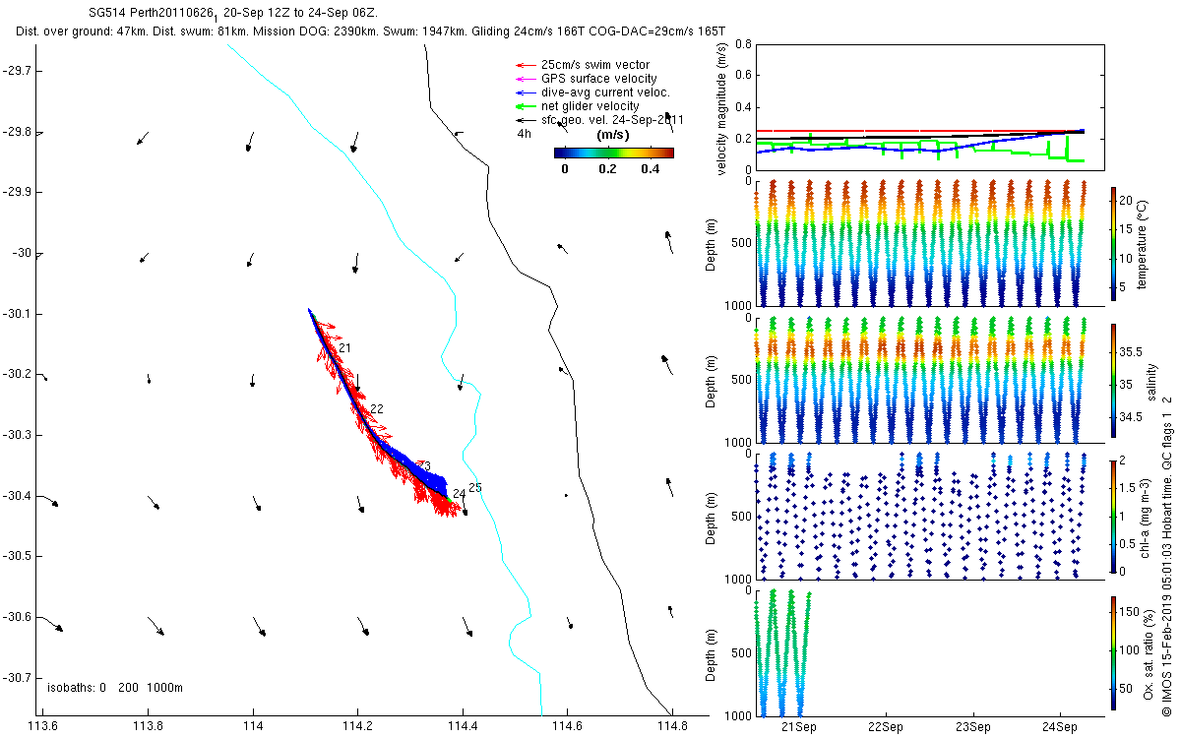Image resolution: width=1181 pixels, height=738 pixels.
Task: Click the '22Sep' date tick label
Action: (x=885, y=727)
